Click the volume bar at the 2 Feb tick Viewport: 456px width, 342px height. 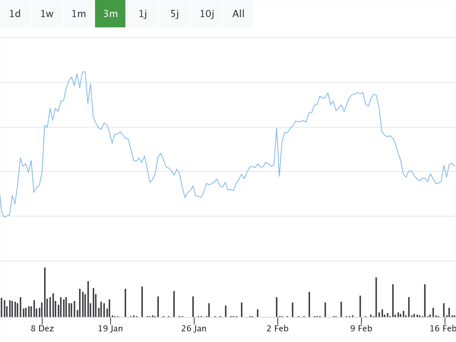tap(277, 307)
